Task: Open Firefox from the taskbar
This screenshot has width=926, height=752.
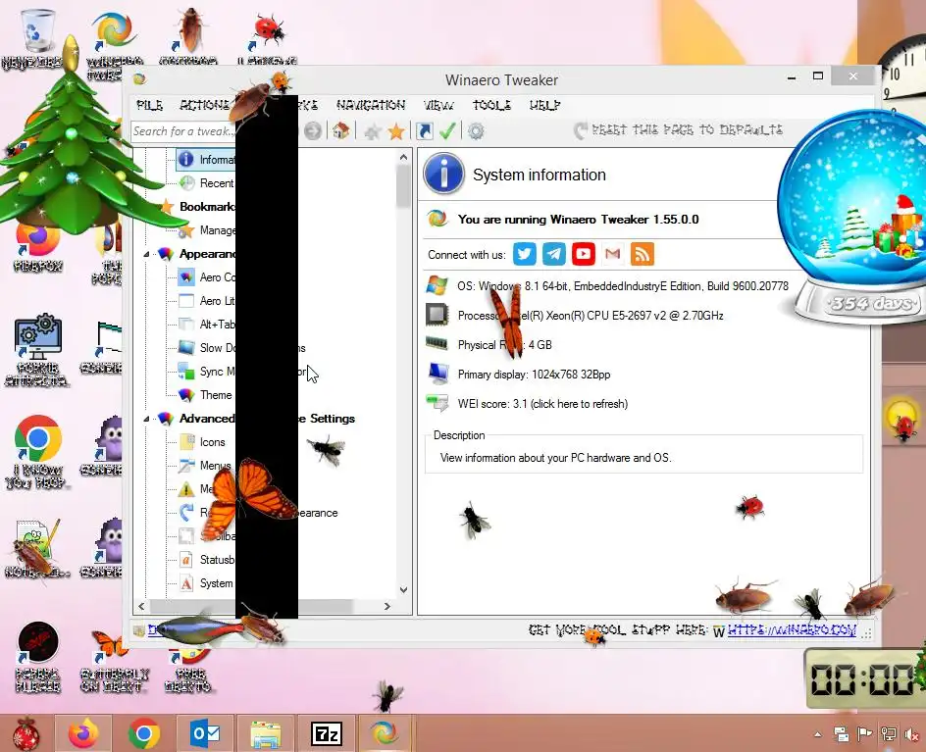Action: point(83,733)
